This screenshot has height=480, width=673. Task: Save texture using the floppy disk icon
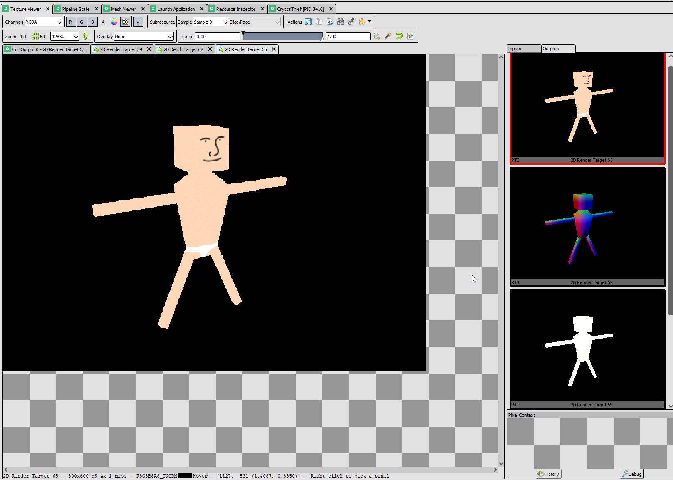(308, 22)
